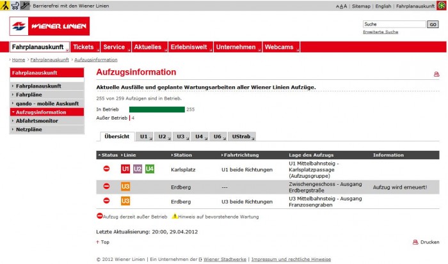The height and width of the screenshot is (264, 448).
Task: Click 'Barrierefrei mit den Wiener Linien' text
Action: tap(71, 6)
